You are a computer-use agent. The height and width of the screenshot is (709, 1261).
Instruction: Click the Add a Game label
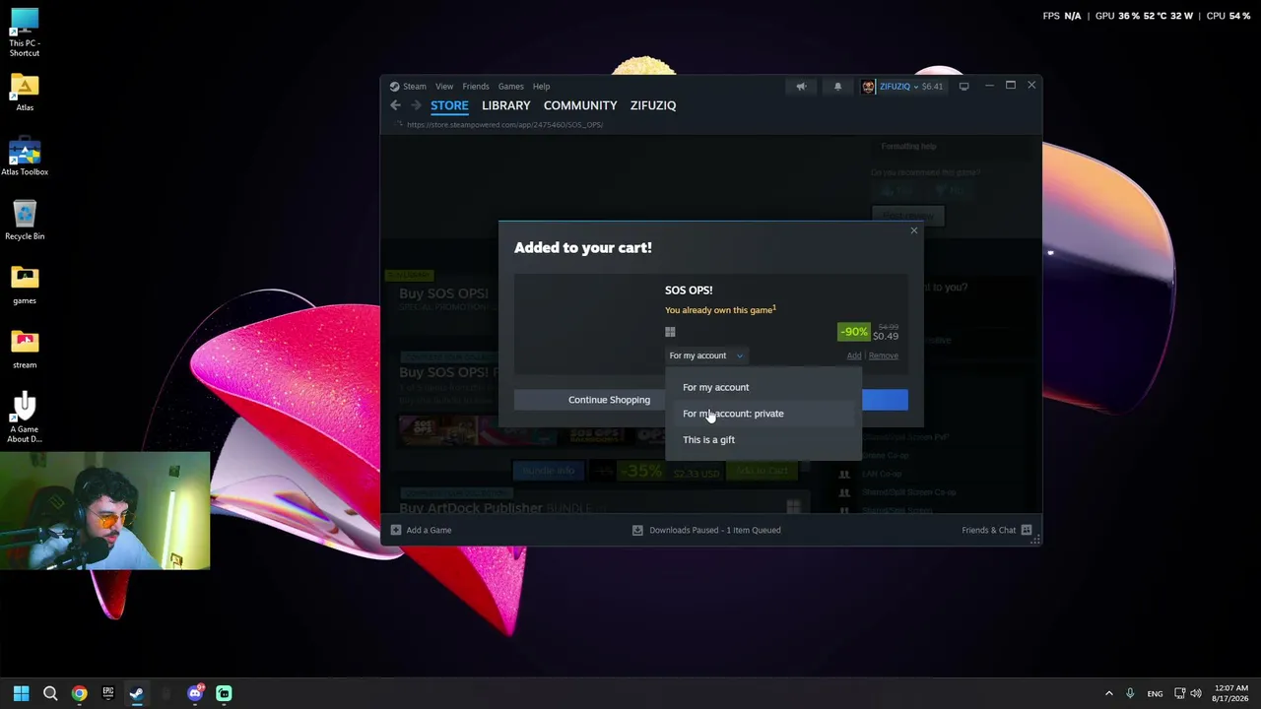[x=429, y=530]
